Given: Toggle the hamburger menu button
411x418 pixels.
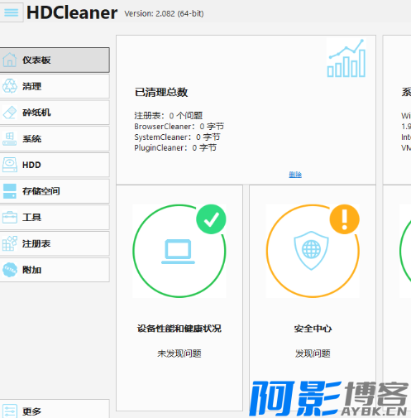Looking at the screenshot, I should (11, 12).
